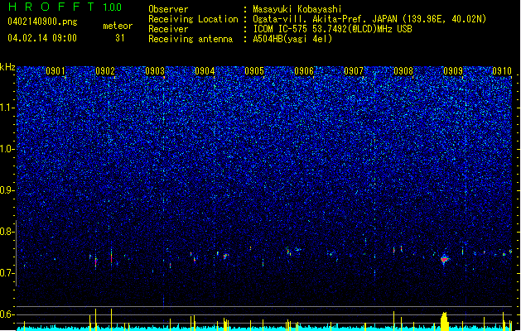This screenshot has width=521, height=331.
Task: Click the large red meteor echo near 0909
Action: [445, 259]
